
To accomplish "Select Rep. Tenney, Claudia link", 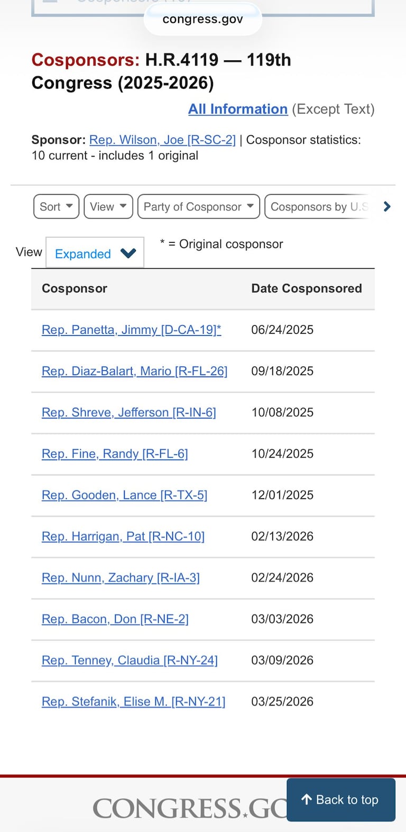I will [x=130, y=660].
